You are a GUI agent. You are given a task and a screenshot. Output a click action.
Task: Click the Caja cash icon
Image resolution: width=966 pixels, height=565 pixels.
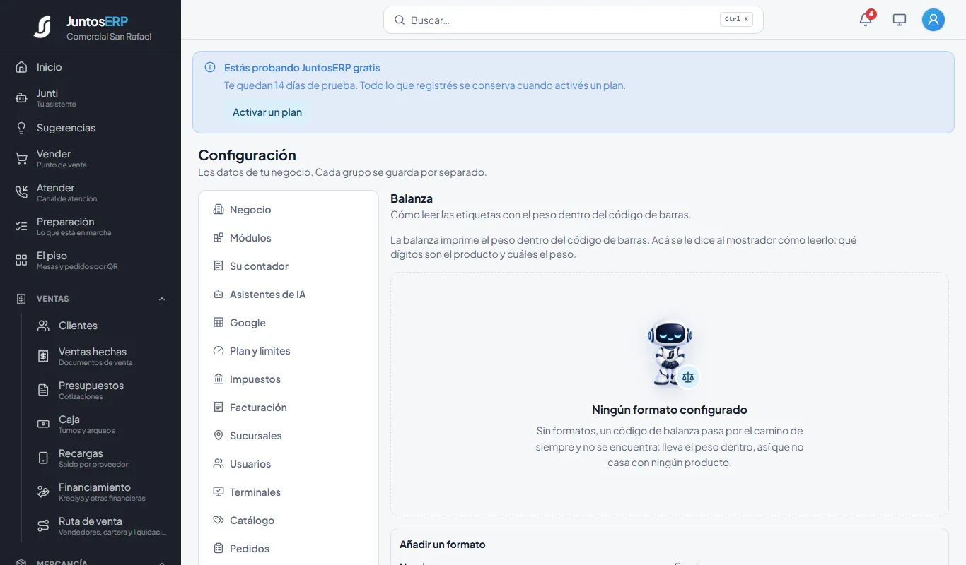[x=43, y=424]
